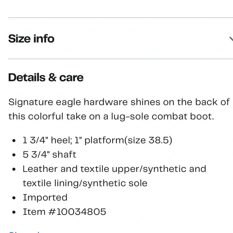Screen dimensions: 233x233
Task: Click bullet dot beside Leather and textile
Action: [14, 169]
